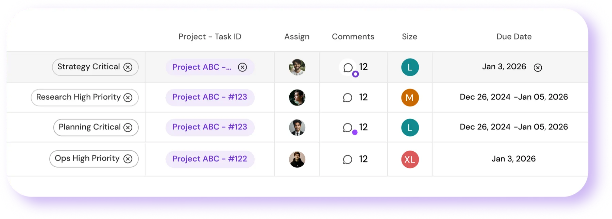Open Project ABC - #122 task link
This screenshot has width=612, height=219.
210,159
